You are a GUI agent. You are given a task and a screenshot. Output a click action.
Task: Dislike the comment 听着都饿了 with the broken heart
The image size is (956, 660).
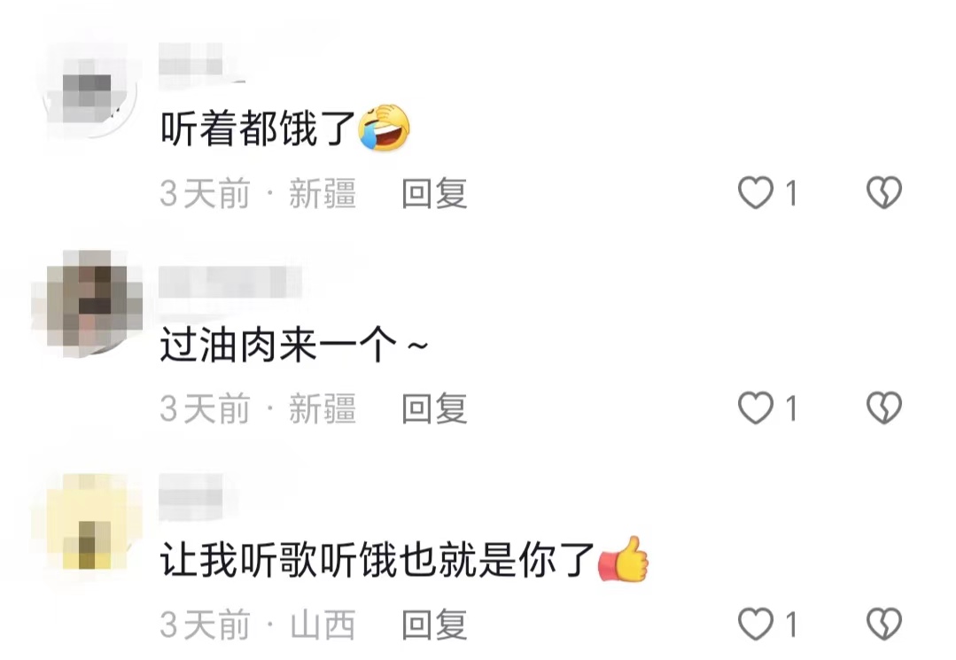coord(884,192)
